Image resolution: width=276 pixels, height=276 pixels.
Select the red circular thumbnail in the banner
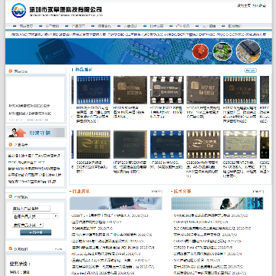[x=200, y=51]
